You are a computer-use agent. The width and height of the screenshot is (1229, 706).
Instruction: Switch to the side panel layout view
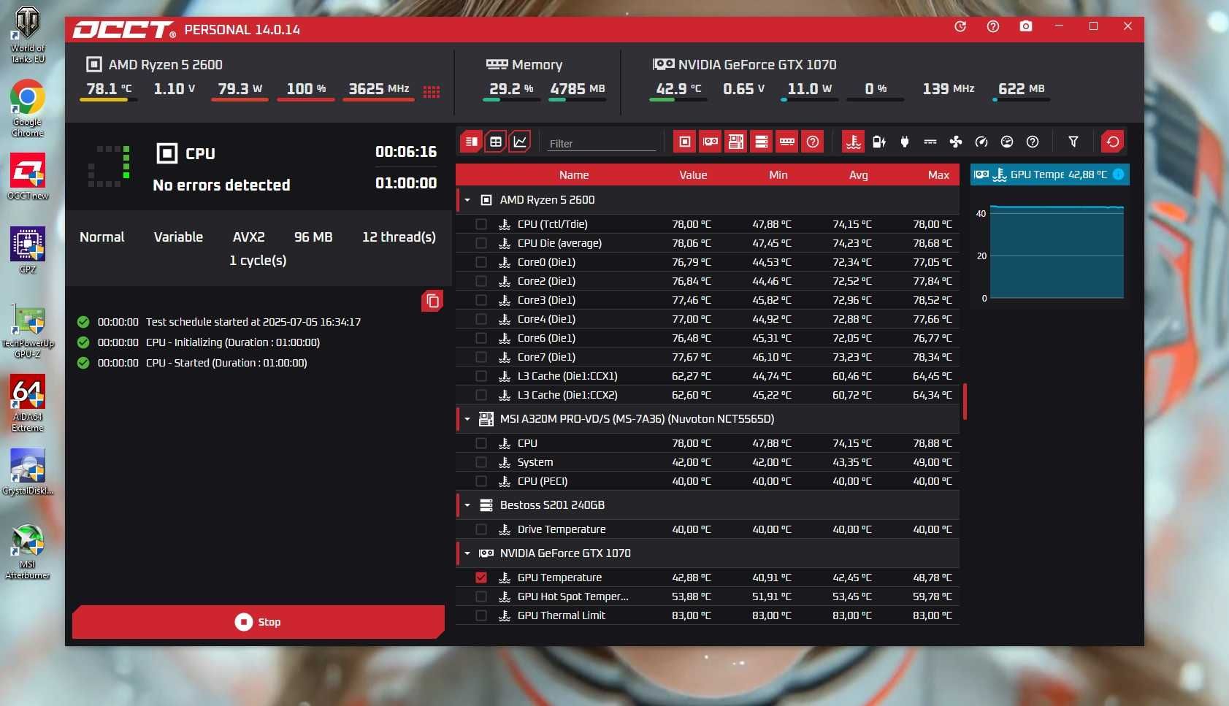pyautogui.click(x=472, y=142)
